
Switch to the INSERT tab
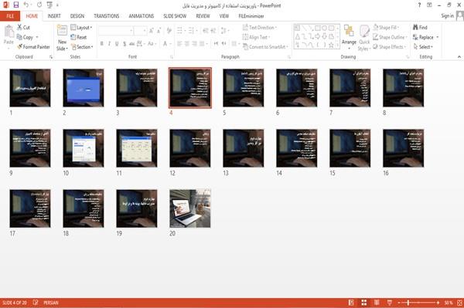click(x=54, y=16)
